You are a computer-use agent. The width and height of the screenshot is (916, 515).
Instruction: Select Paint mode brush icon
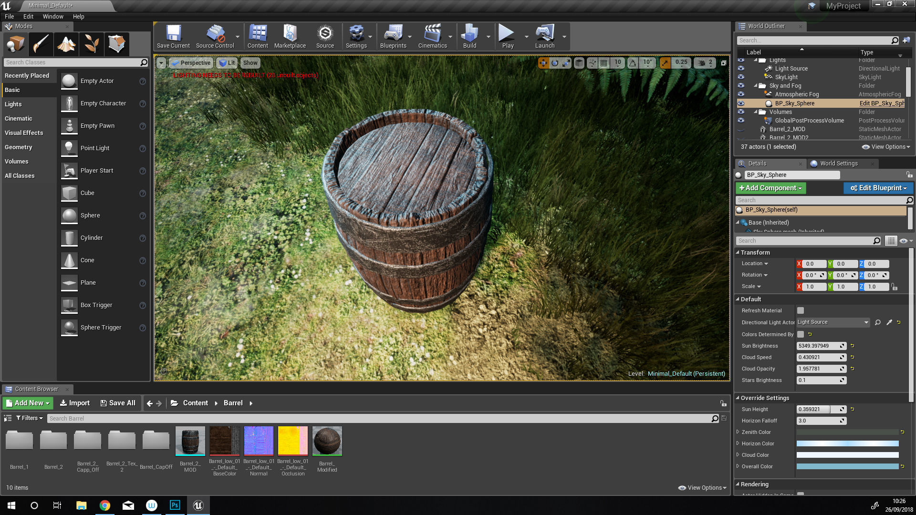tap(41, 44)
